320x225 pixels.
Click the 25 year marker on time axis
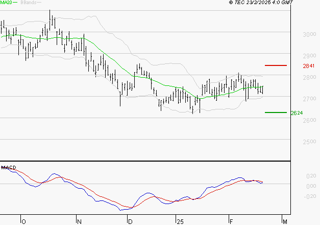[x=180, y=222]
